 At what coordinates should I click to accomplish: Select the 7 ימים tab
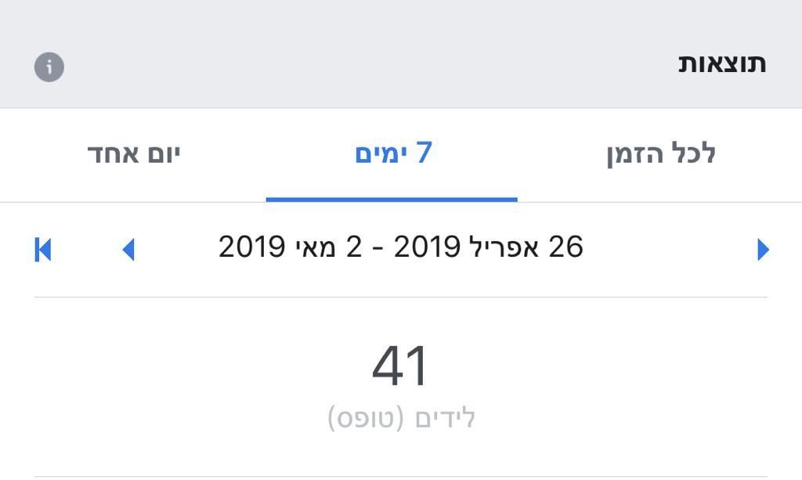coord(393,153)
